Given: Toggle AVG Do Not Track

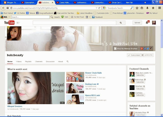Looking at the screenshot, I should 77,17.
